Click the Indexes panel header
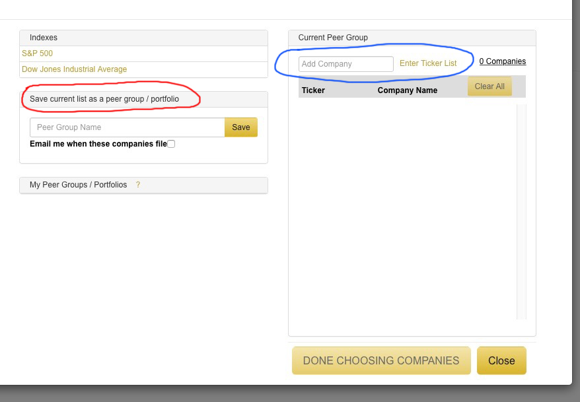The image size is (580, 402). click(x=143, y=38)
